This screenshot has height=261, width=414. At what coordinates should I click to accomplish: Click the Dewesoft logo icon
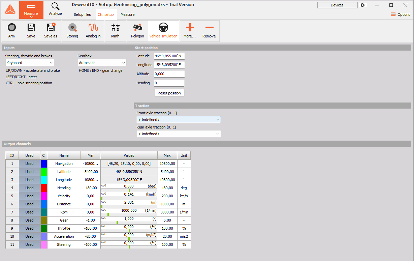tap(10, 10)
